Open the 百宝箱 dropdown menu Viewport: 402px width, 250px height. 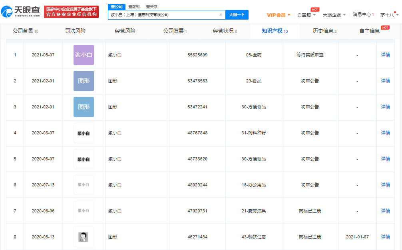pyautogui.click(x=306, y=15)
